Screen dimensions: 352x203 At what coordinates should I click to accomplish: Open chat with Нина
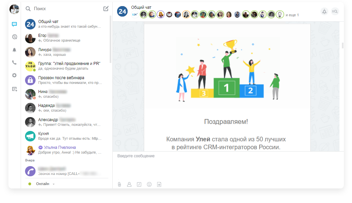(66, 94)
